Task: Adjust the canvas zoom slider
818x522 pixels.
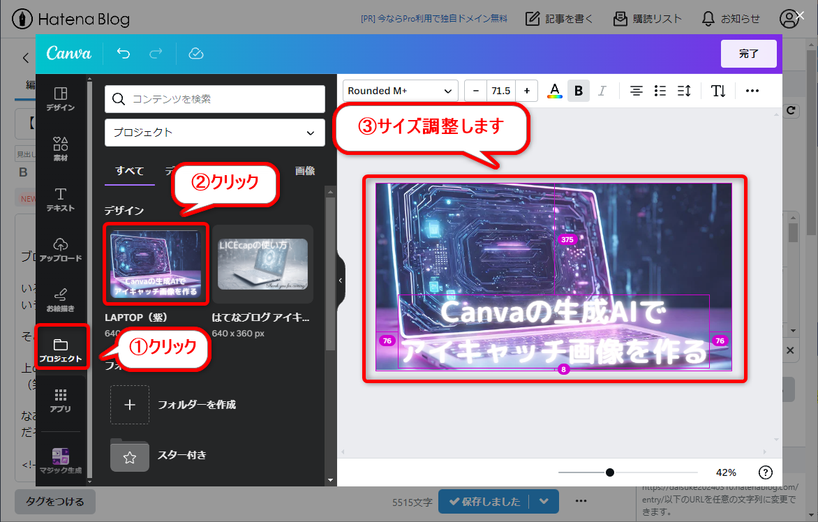Action: 610,472
